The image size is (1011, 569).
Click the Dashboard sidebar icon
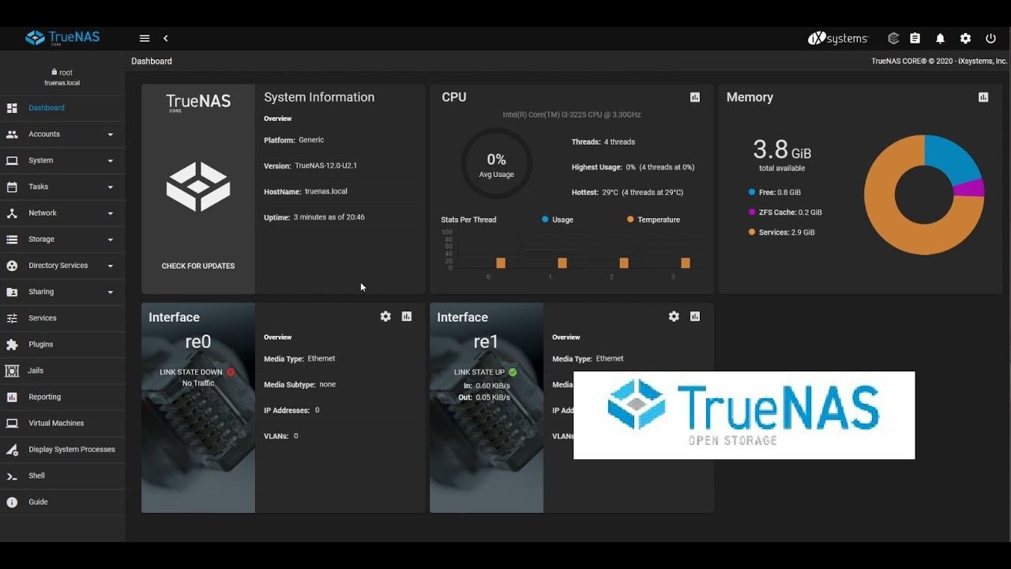click(x=12, y=107)
